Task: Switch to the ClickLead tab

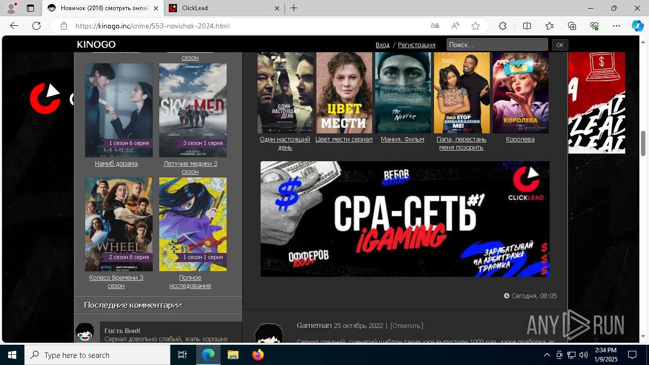Action: [224, 8]
